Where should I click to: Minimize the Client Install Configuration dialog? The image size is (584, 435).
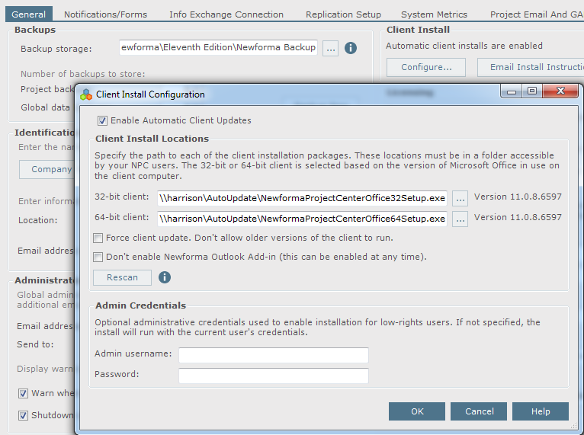tap(512, 91)
